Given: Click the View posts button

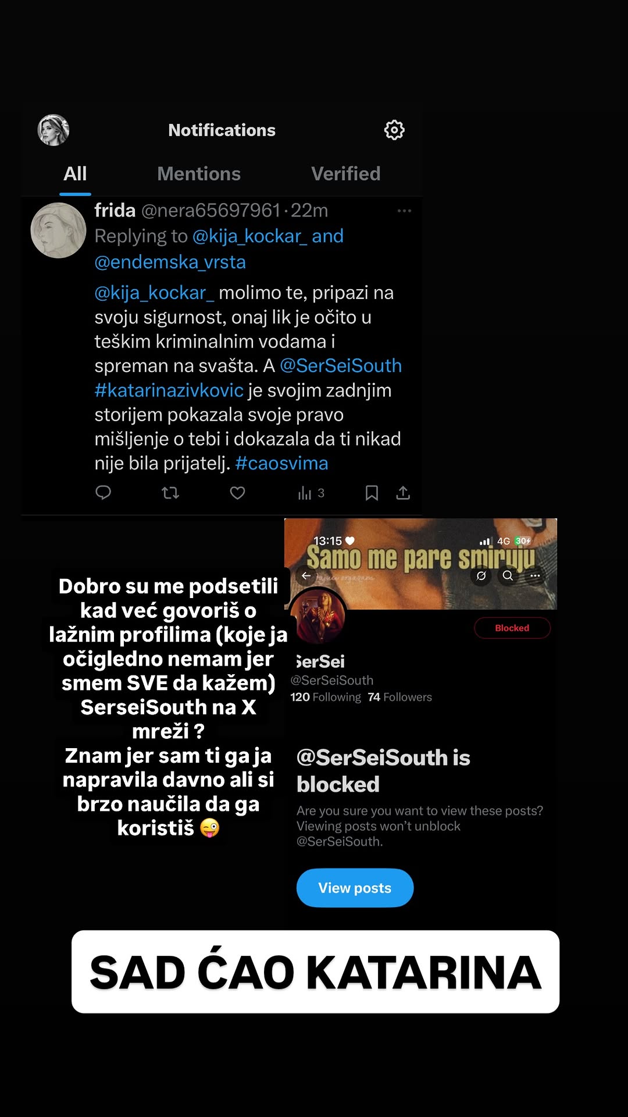Looking at the screenshot, I should [355, 888].
